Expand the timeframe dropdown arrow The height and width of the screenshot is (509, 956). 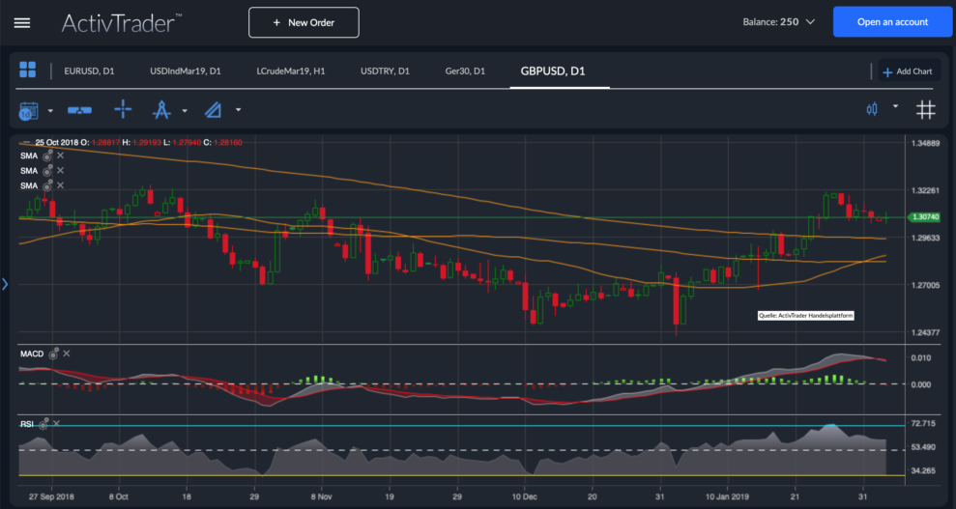[x=50, y=111]
